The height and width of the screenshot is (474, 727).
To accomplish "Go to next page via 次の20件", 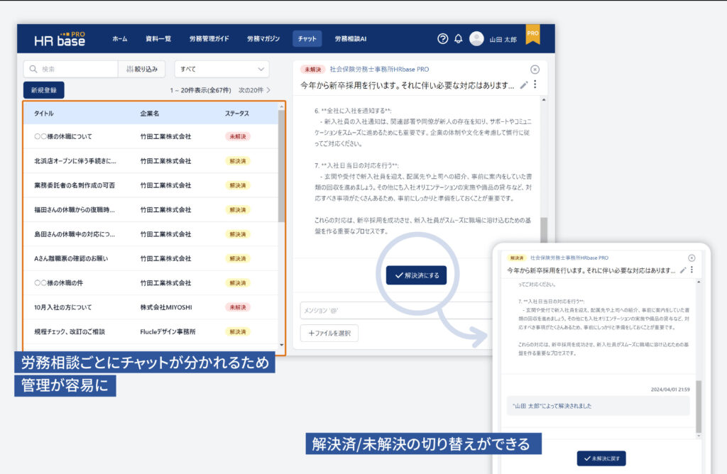I will tap(254, 90).
